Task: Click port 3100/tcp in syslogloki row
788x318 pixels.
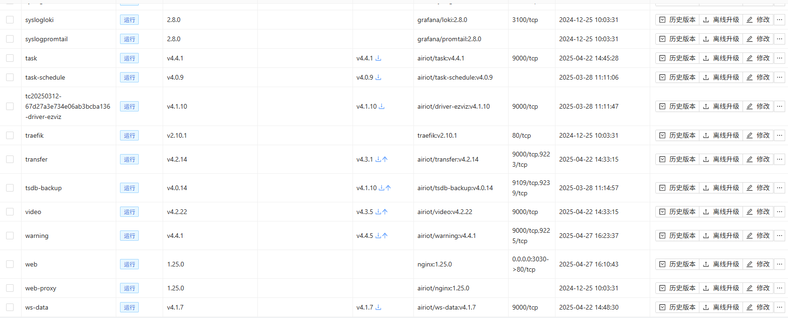Action: 525,20
